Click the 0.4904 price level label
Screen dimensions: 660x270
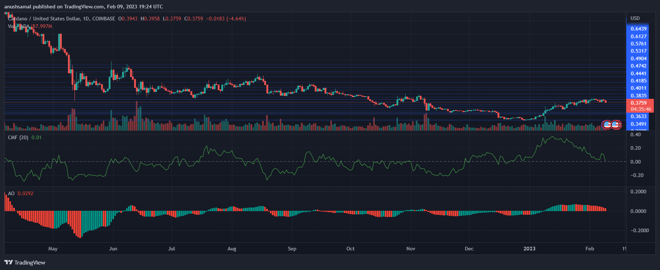tap(639, 59)
